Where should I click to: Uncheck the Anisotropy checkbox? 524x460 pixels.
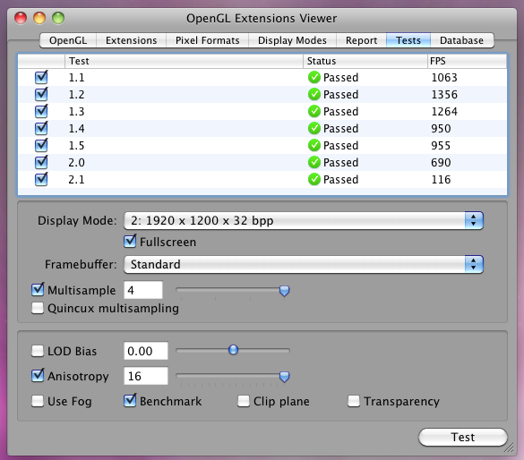38,376
